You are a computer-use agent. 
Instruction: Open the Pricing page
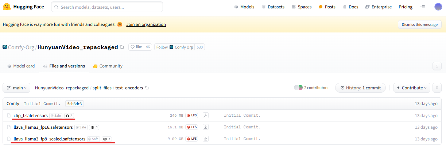[x=406, y=7]
